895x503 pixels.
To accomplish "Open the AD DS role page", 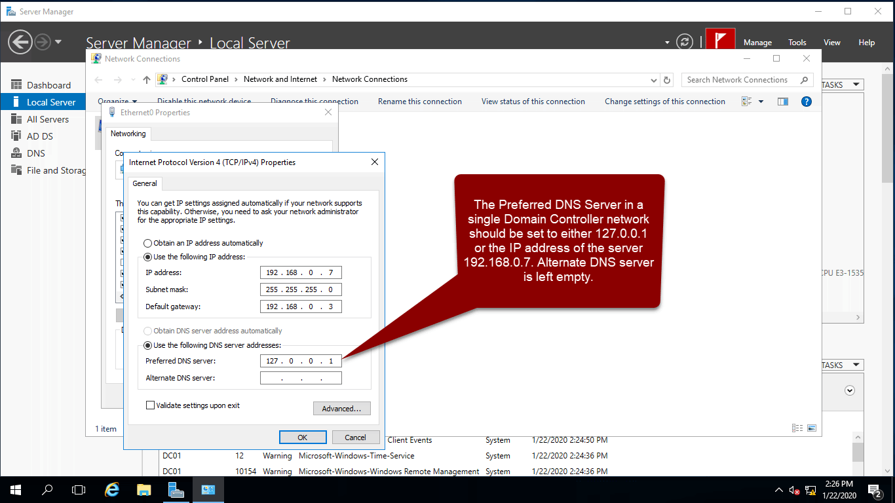I will pos(32,136).
